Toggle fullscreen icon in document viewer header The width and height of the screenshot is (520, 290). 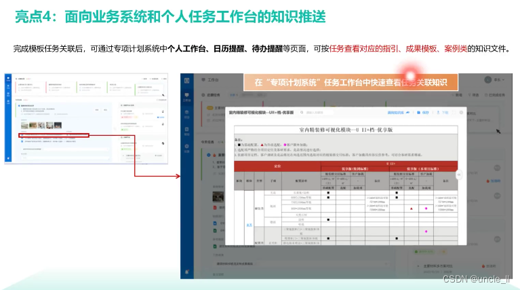[x=454, y=113]
